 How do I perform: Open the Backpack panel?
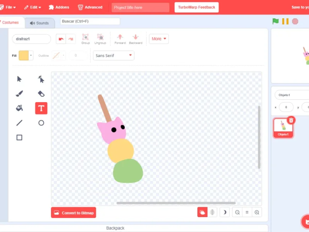click(115, 228)
